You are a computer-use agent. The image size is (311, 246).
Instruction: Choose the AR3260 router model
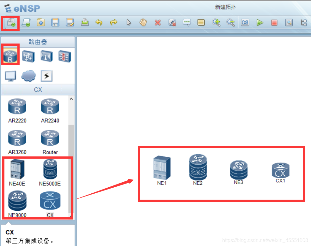[17, 143]
